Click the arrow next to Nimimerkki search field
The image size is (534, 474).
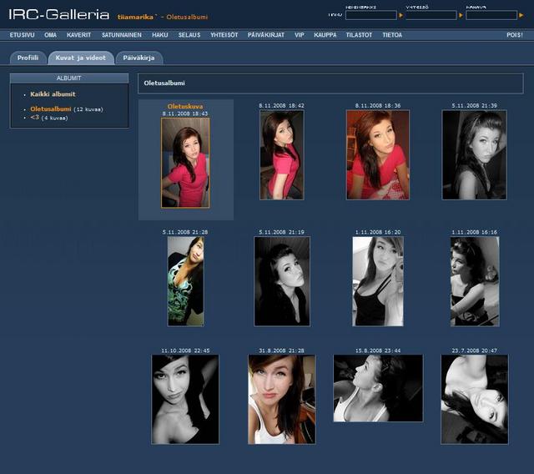[x=401, y=15]
